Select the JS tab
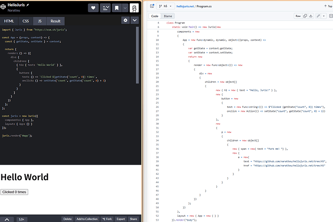 [x=40, y=21]
